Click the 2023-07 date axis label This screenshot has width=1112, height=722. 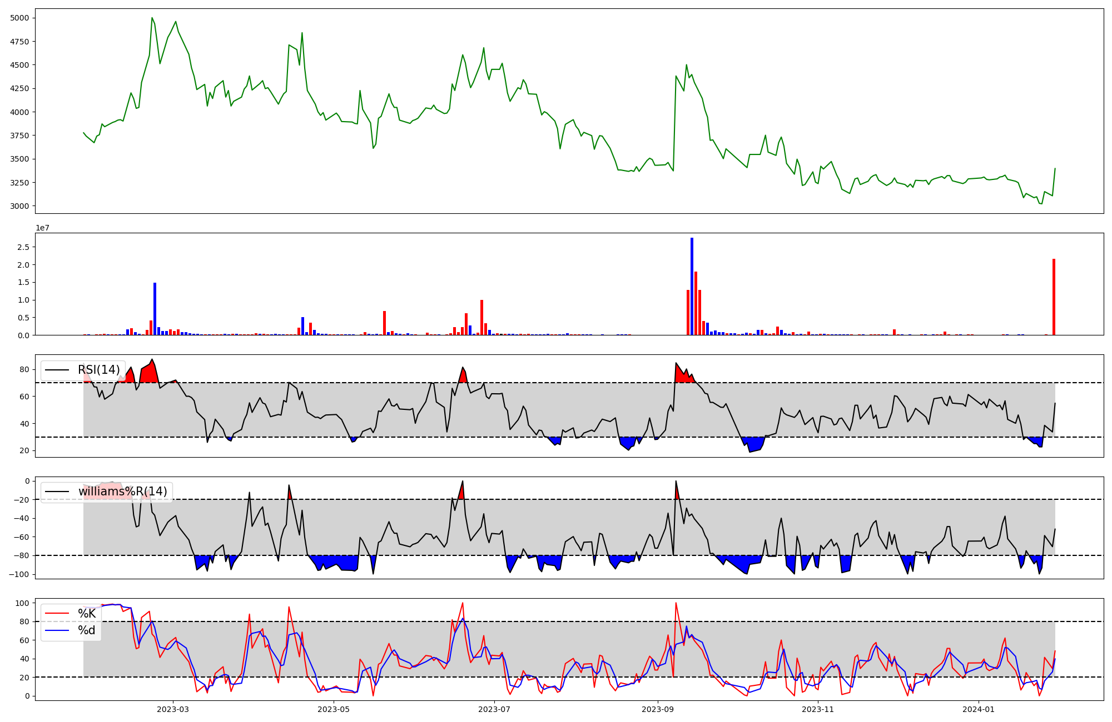click(494, 709)
